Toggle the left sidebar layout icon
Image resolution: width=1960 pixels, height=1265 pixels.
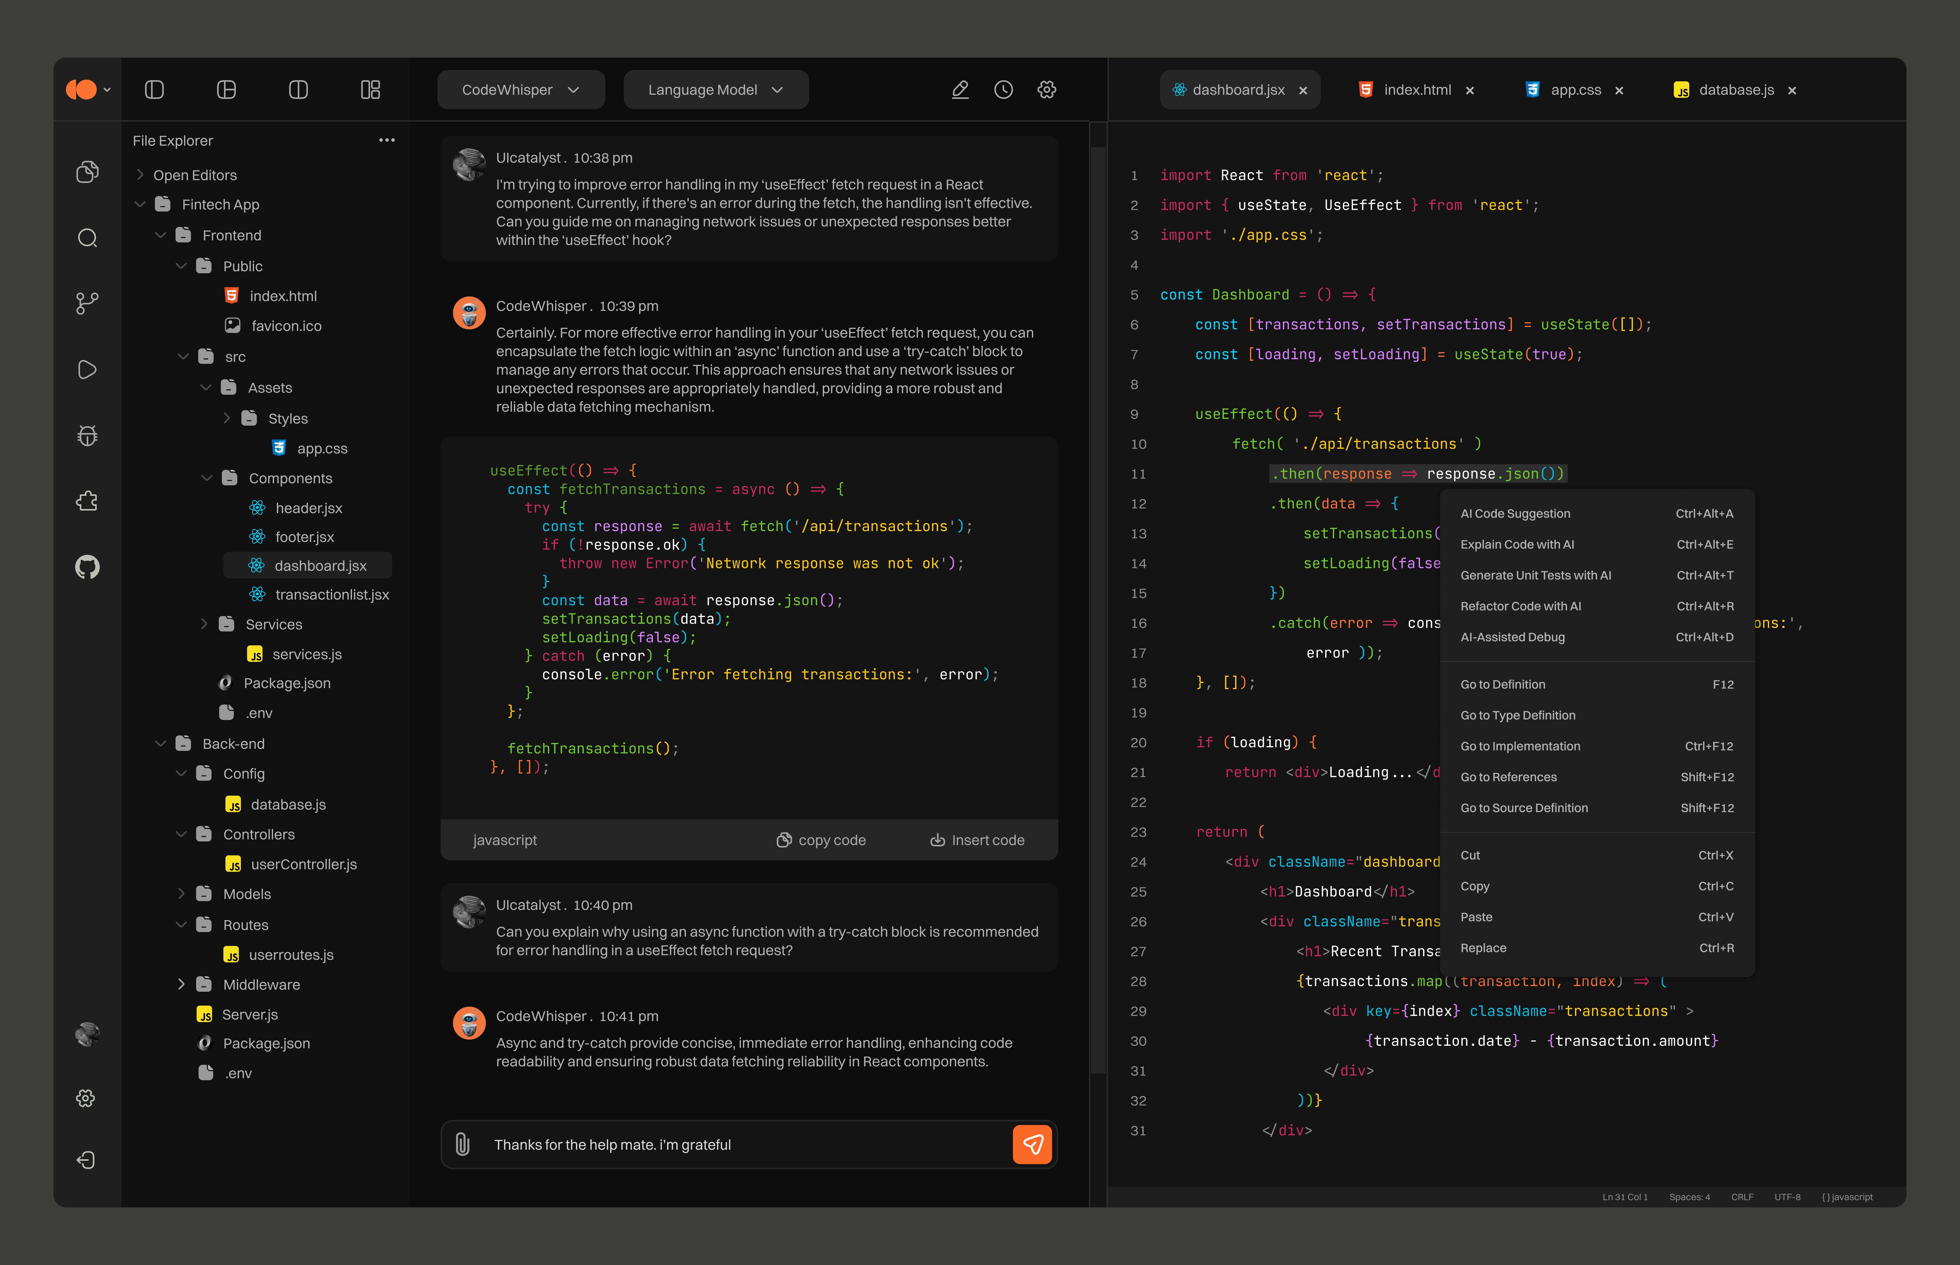click(x=154, y=90)
